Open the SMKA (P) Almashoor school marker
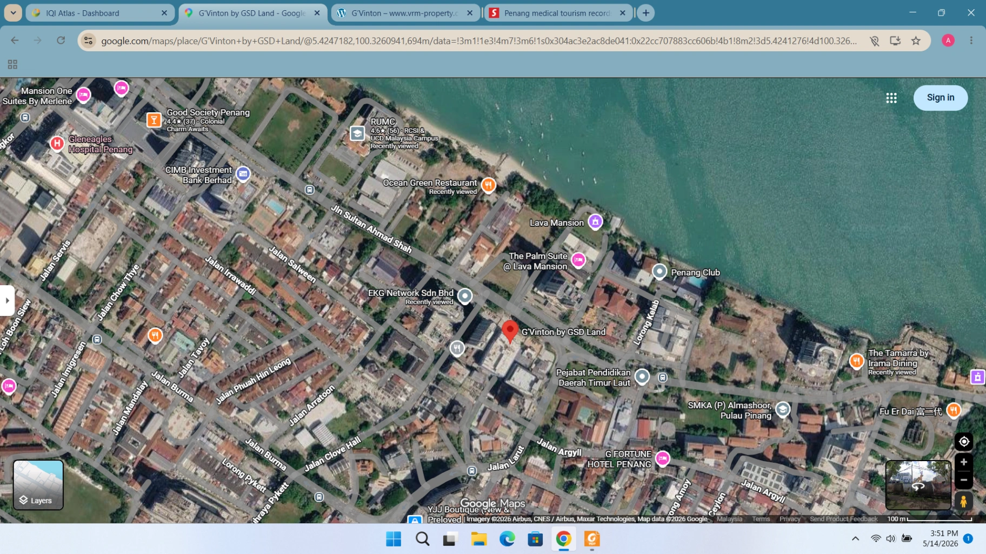This screenshot has height=554, width=986. (x=782, y=409)
